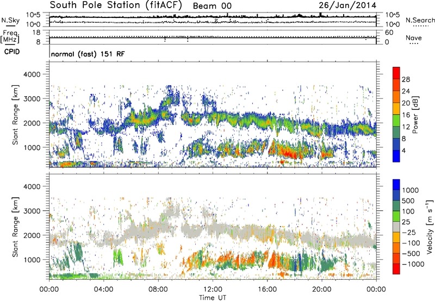The width and height of the screenshot is (435, 301).
Task: Click the '08:00' time axis label
Action: point(158,290)
